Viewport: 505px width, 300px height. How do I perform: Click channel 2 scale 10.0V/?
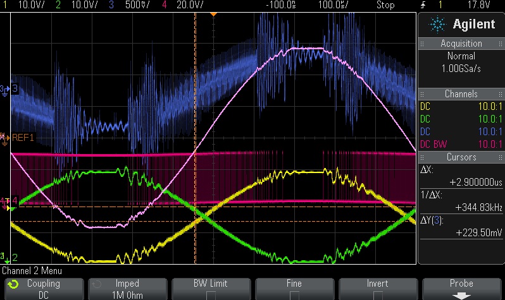click(84, 5)
